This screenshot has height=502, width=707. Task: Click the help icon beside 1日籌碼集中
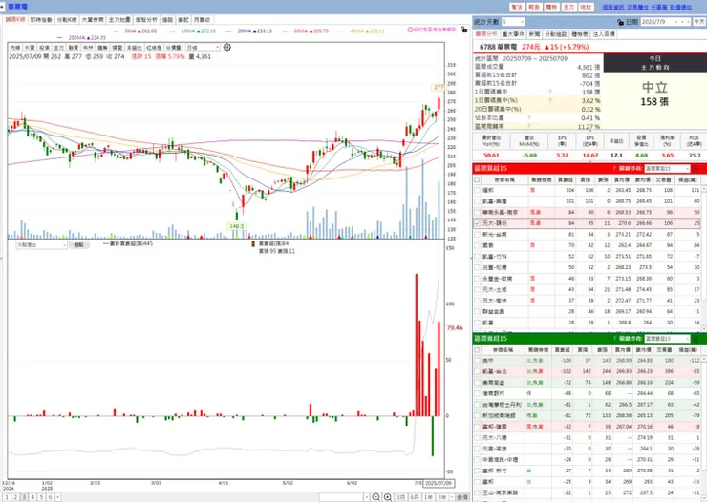[x=550, y=92]
